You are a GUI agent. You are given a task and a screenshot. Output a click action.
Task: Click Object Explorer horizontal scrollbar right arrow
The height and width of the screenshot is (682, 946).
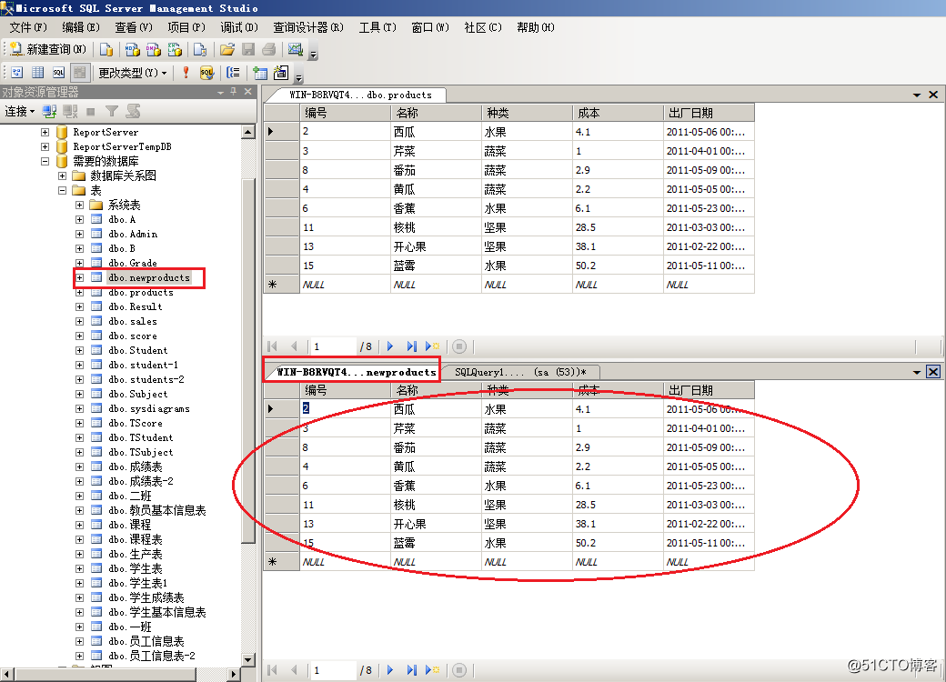pos(234,674)
